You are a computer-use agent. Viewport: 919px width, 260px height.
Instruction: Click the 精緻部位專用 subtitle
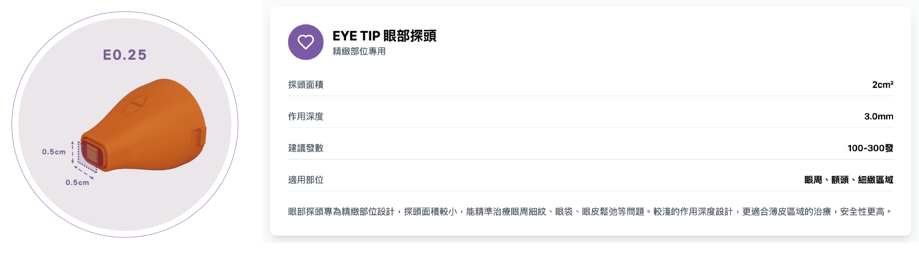tap(359, 52)
